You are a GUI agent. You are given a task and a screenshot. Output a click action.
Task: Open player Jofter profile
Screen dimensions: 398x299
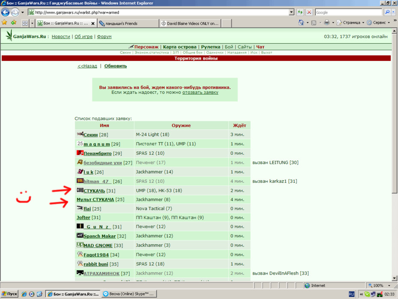pos(83,218)
